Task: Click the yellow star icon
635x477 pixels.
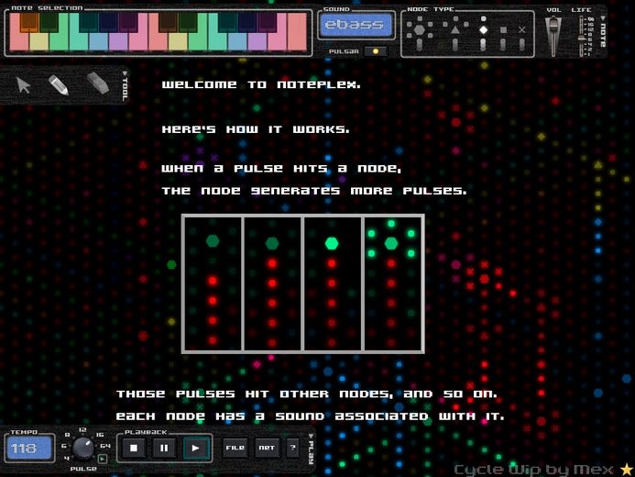Action: [x=627, y=470]
